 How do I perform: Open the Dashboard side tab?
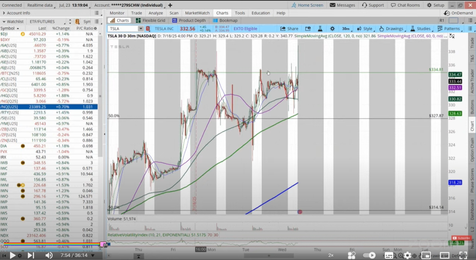(x=472, y=209)
